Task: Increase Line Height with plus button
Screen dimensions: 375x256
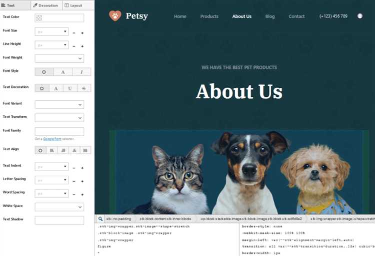Action: tap(82, 46)
